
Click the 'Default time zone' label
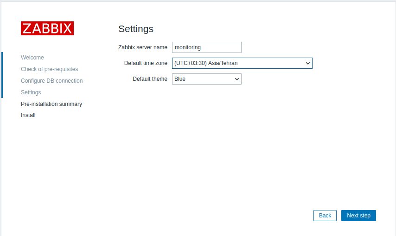pyautogui.click(x=146, y=63)
